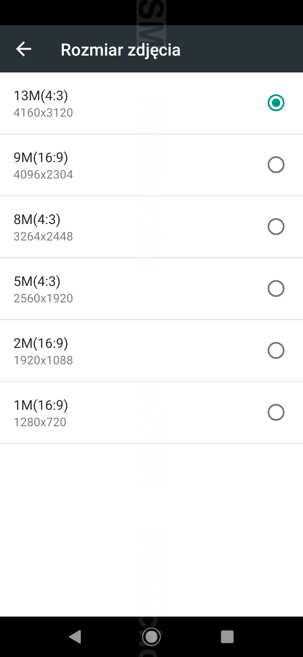
Task: Tap the Android back navigation triangle
Action: point(75,636)
